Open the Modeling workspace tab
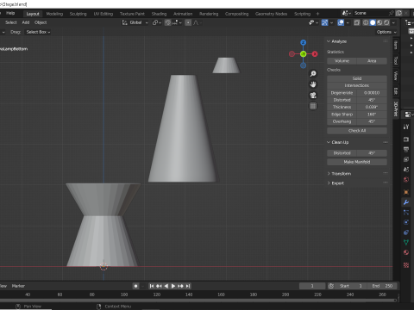Image resolution: width=414 pixels, height=310 pixels. 54,14
